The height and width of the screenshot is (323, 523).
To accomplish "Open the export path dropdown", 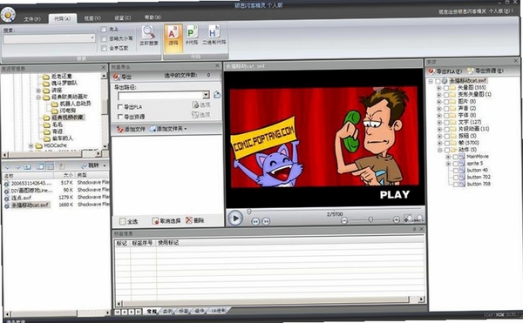I will [206, 95].
